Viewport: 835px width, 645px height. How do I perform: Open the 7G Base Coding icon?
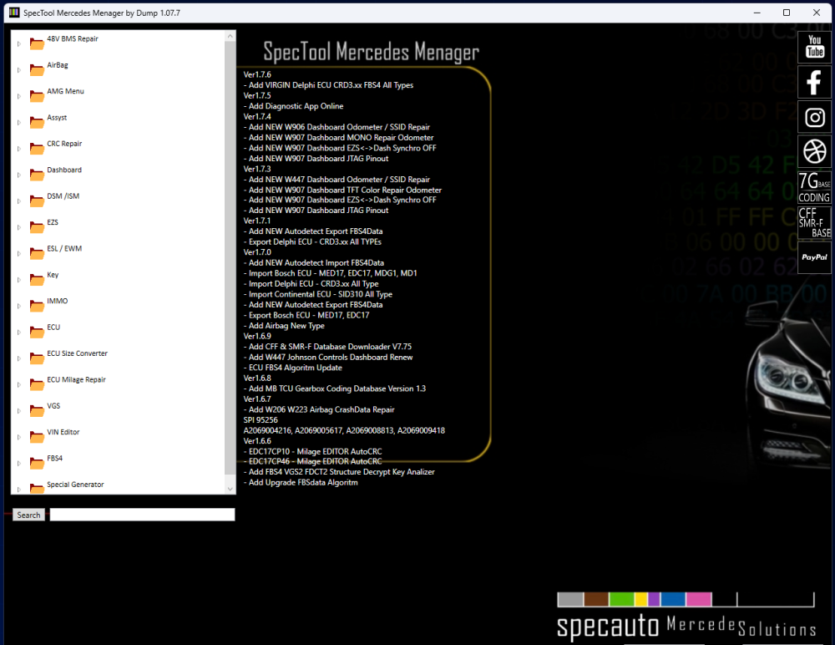click(x=814, y=187)
